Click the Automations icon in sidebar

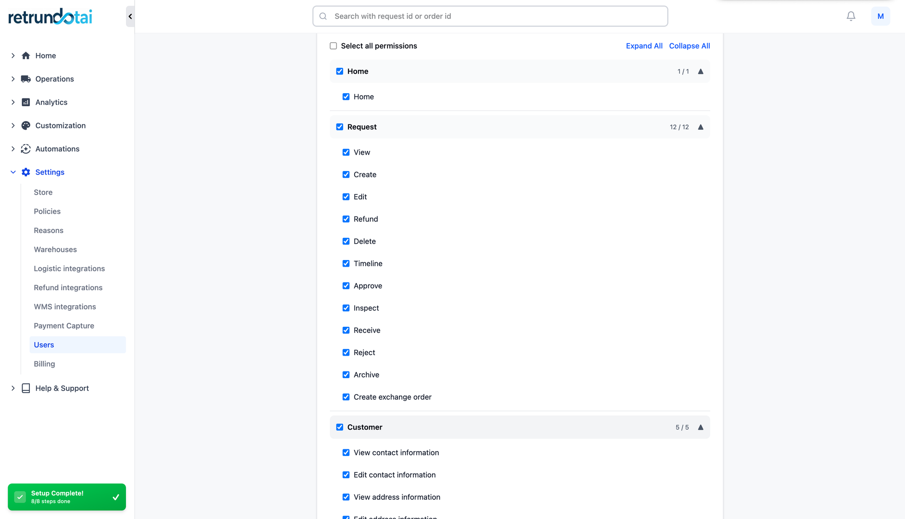[26, 149]
